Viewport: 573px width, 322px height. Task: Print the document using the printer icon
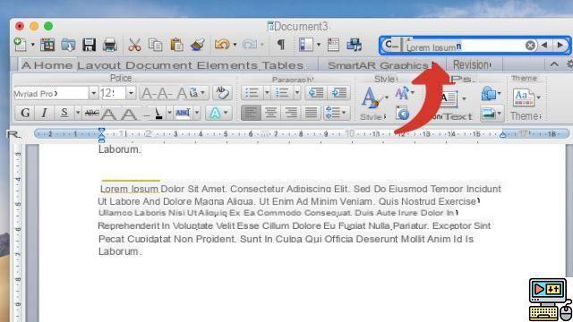tap(109, 45)
